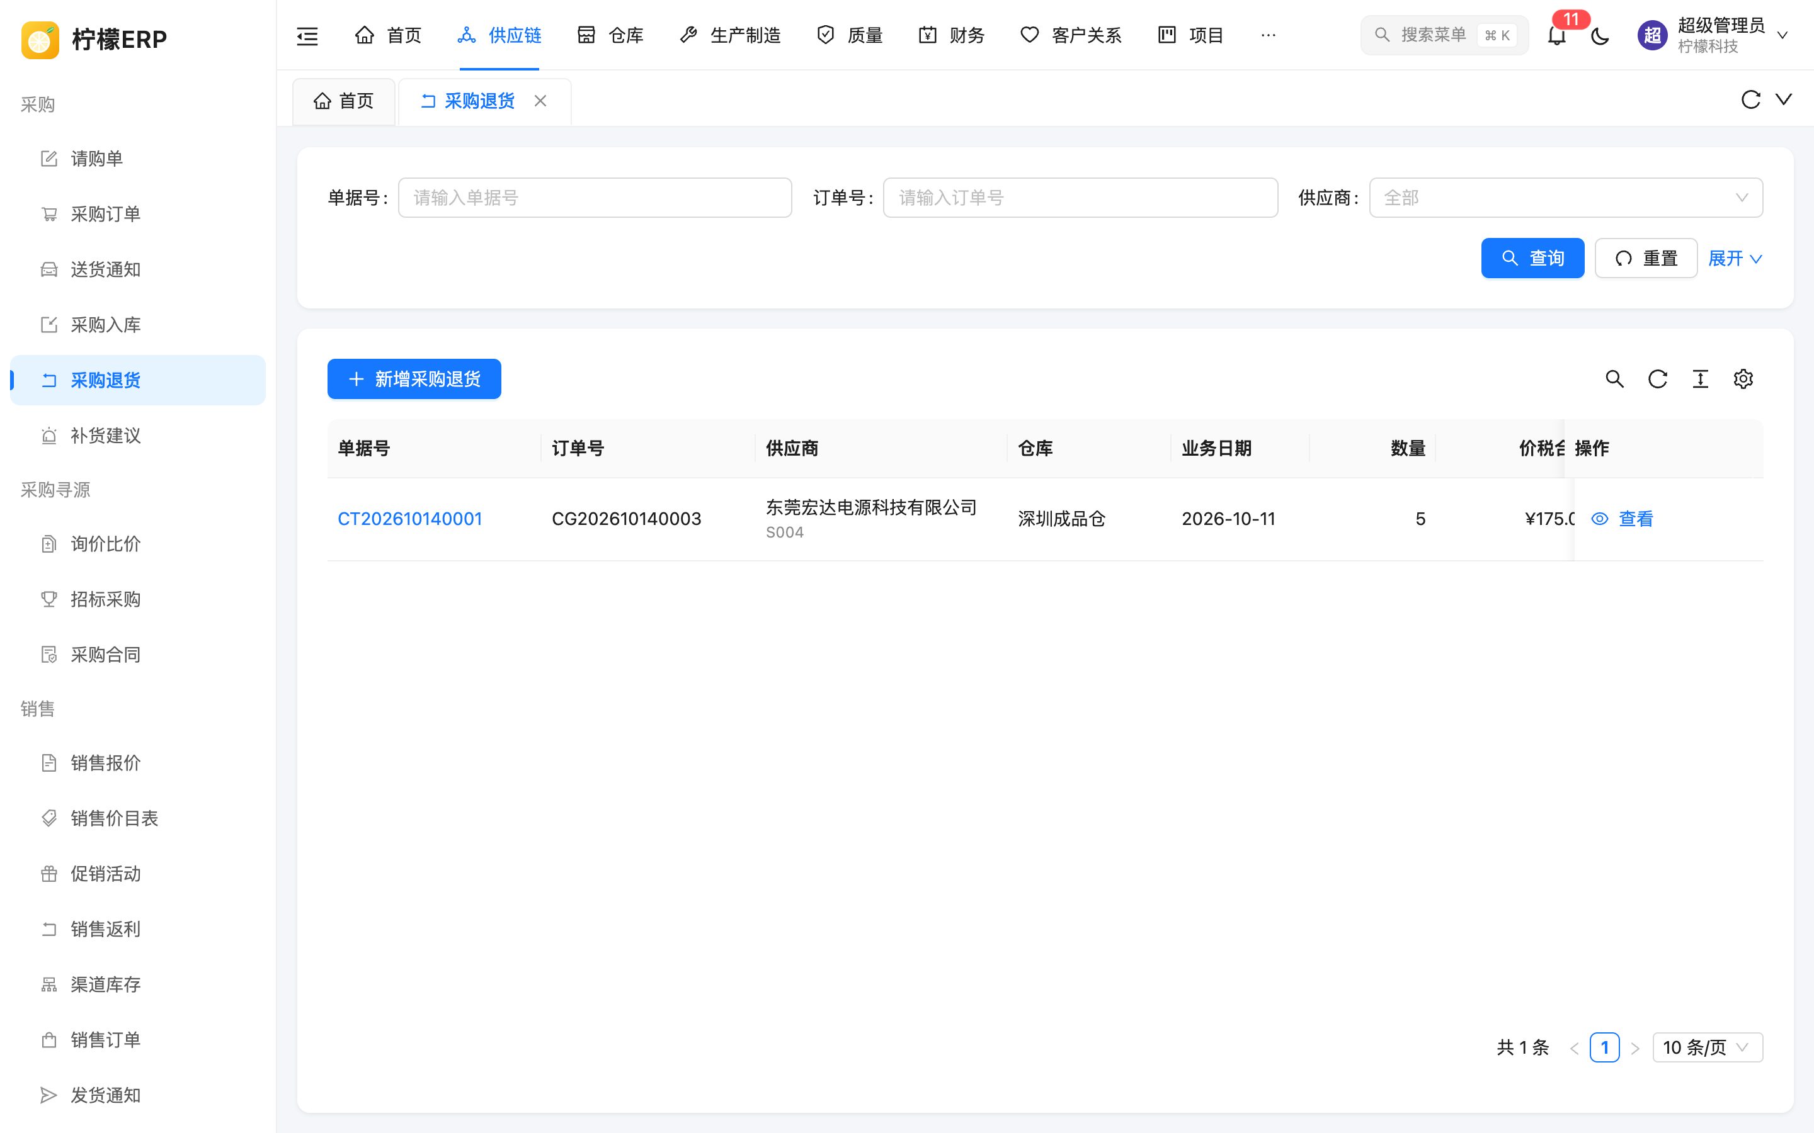
Task: Go to pagination page 1
Action: [1604, 1047]
